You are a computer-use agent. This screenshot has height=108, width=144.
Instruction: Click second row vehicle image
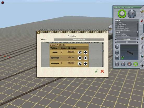[55, 58]
